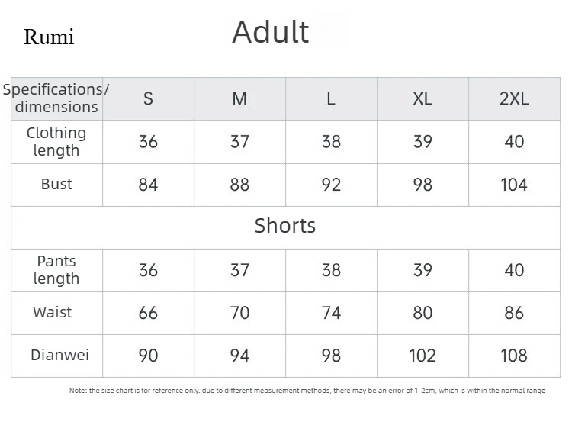Click the size chart note text
This screenshot has height=425, width=572.
(x=307, y=391)
